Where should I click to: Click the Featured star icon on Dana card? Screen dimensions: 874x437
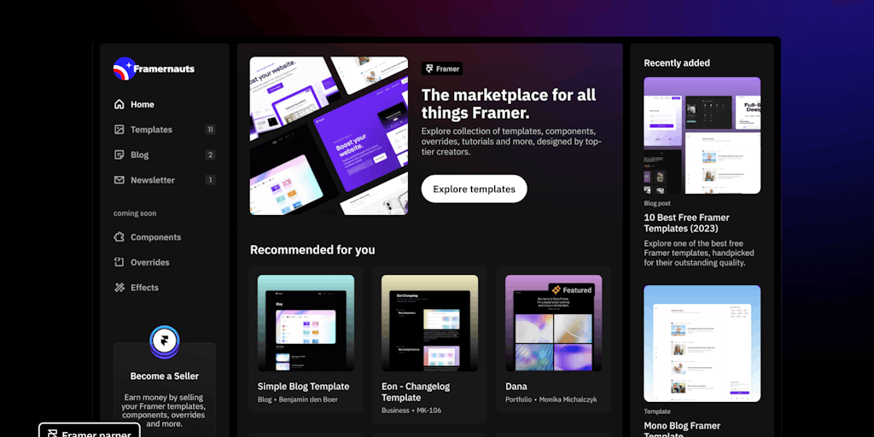(x=556, y=290)
